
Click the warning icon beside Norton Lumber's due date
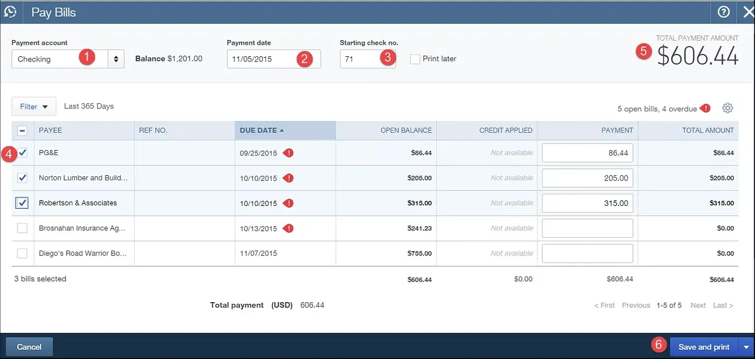[x=288, y=177]
